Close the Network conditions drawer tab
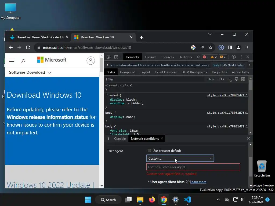This screenshot has width=275, height=206. coord(162,138)
